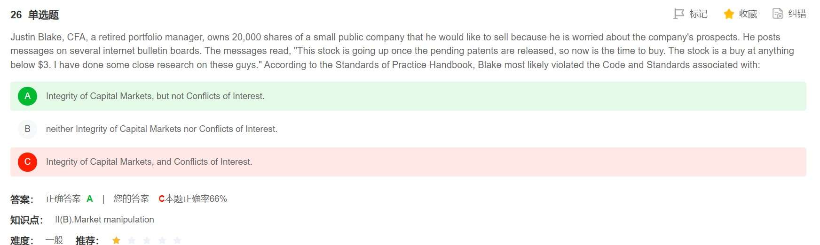Viewport: 820px width, 245px height.
Task: Click the fifth recommendation star
Action: tap(177, 240)
